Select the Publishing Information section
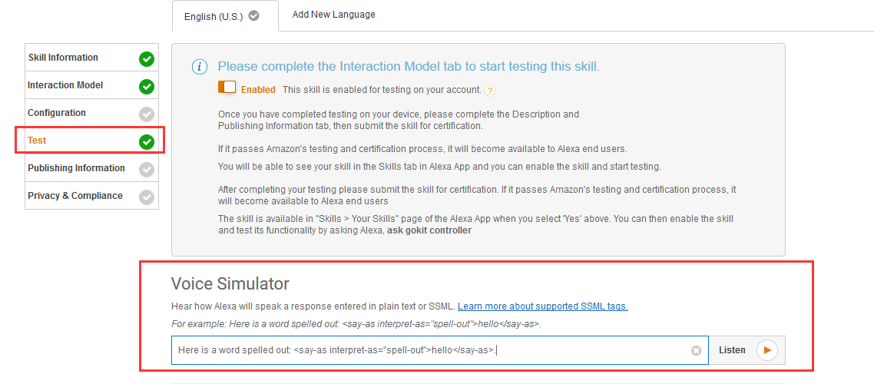This screenshot has height=384, width=874. pos(76,168)
